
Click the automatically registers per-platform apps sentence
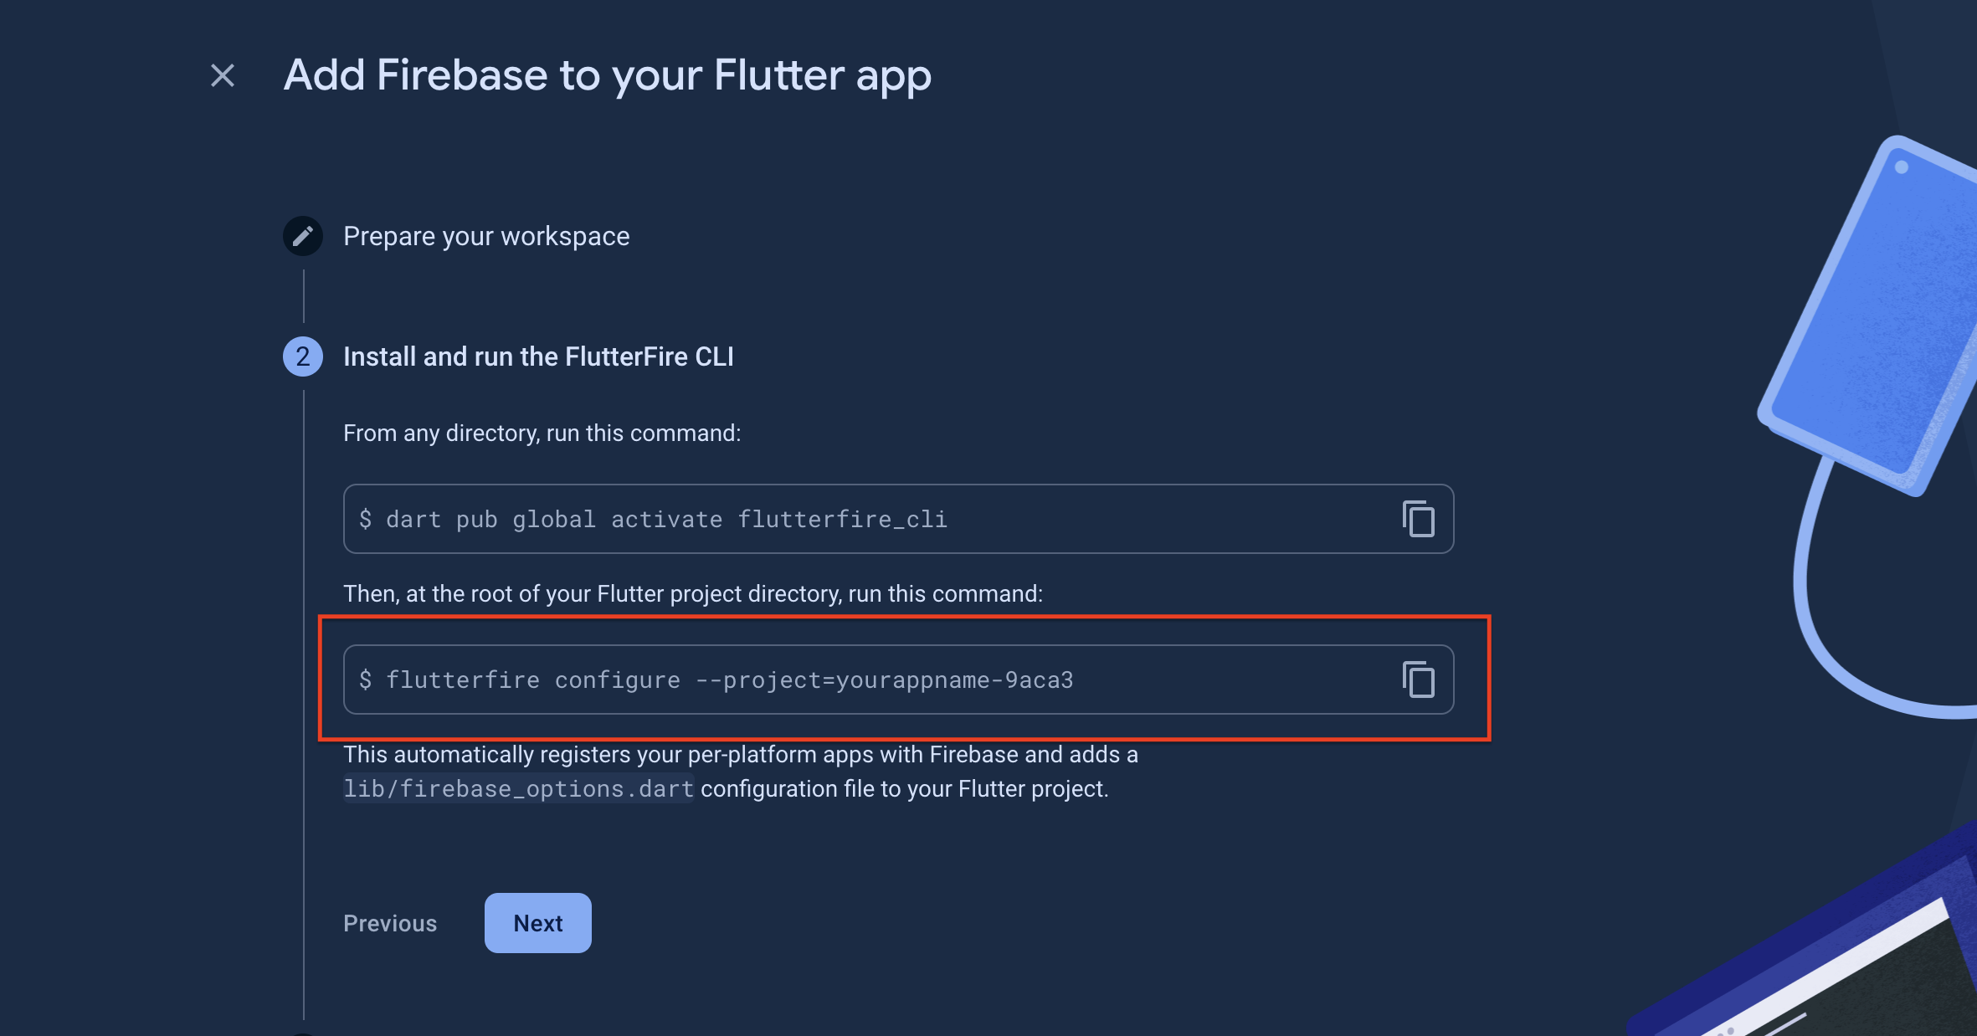(x=741, y=755)
